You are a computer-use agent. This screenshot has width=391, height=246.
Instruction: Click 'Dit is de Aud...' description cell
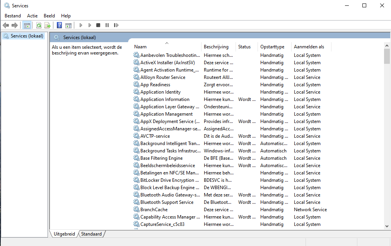[219, 136]
